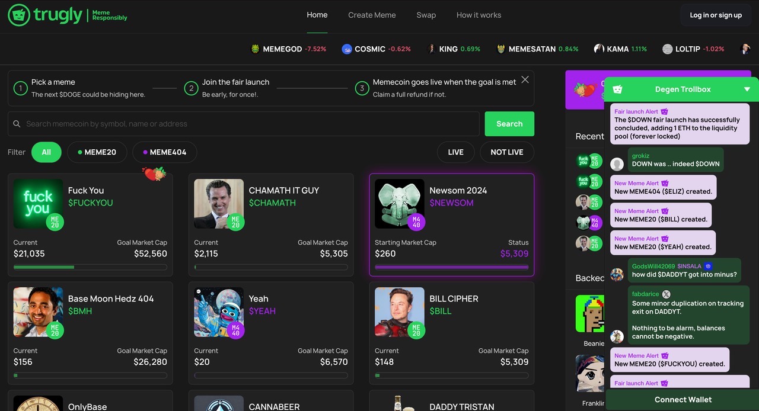759x411 pixels.
Task: Click the Connect Wallet button
Action: [x=683, y=400]
